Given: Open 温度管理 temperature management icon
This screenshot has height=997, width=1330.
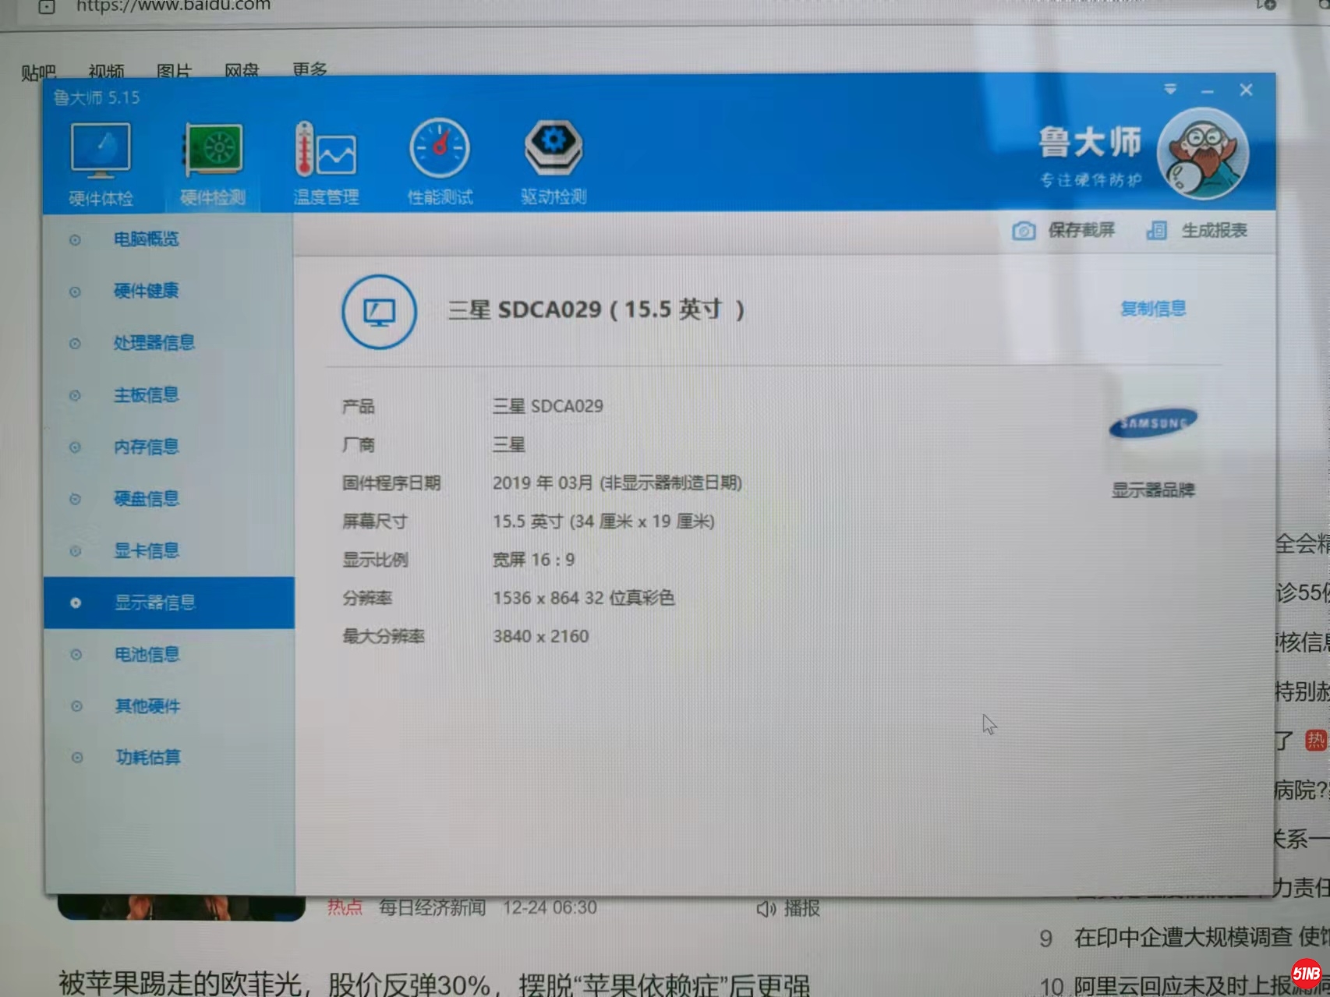Looking at the screenshot, I should [326, 151].
